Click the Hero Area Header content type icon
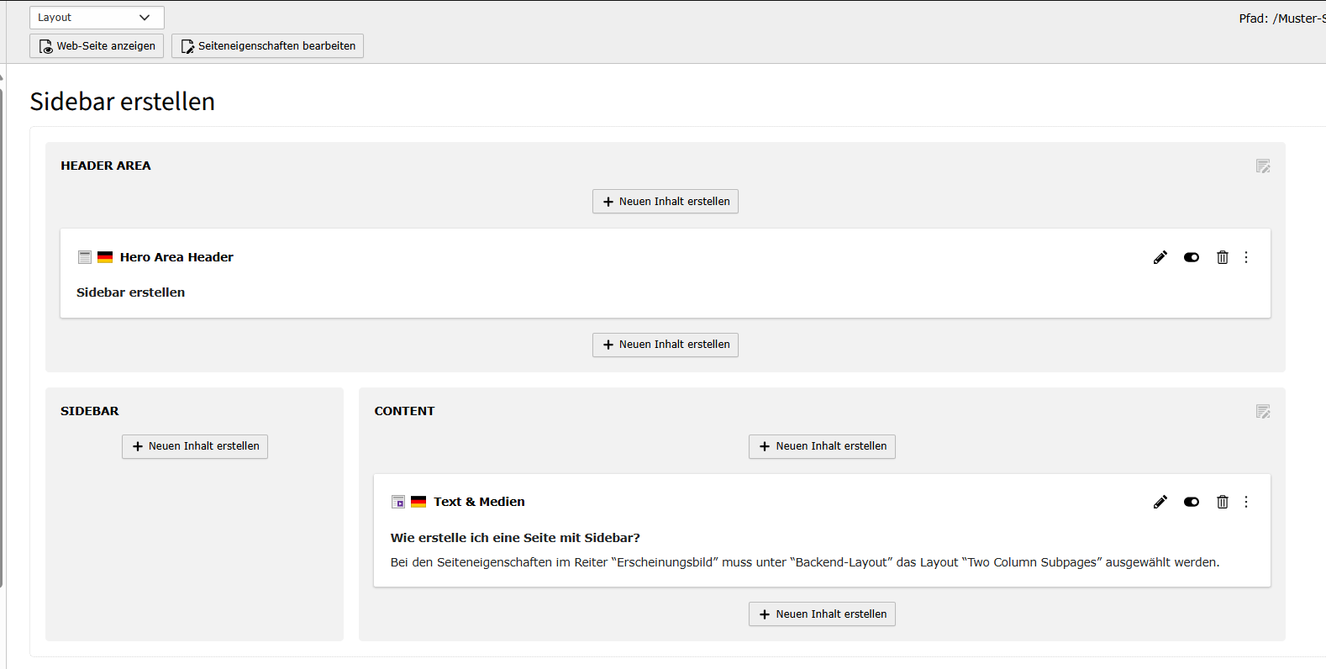The image size is (1326, 669). (x=85, y=257)
